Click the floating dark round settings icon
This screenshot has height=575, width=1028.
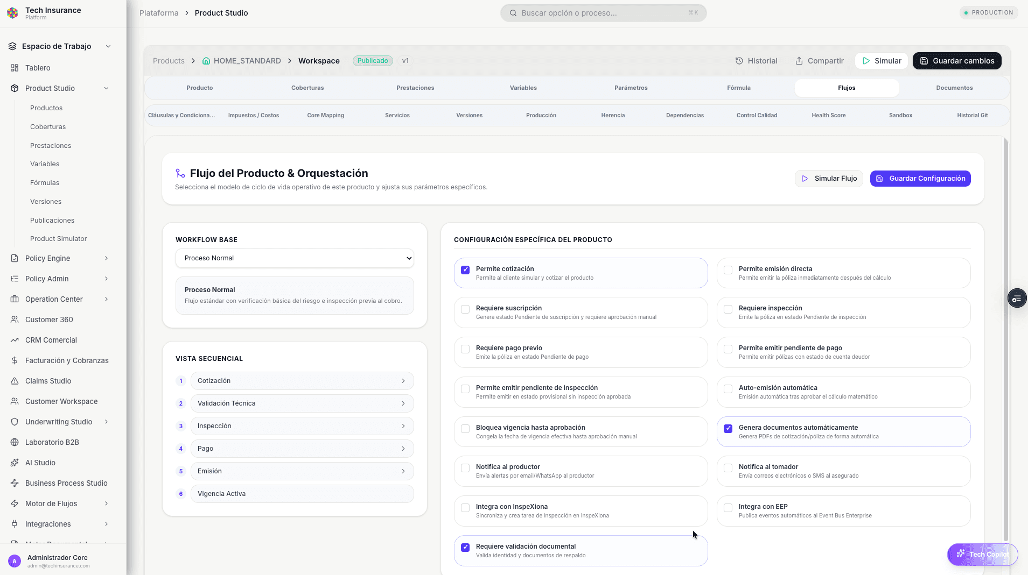pos(1017,299)
